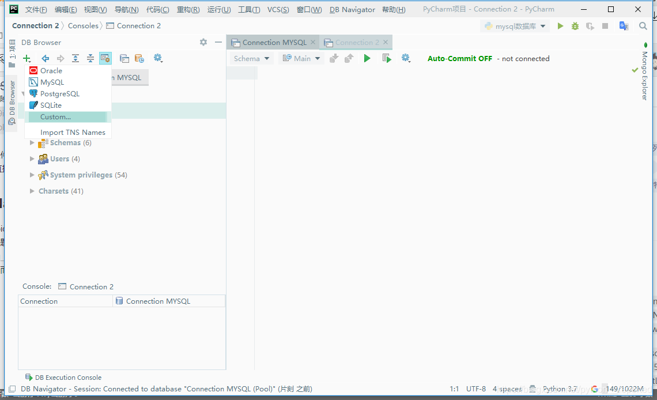This screenshot has height=400, width=657.
Task: Open the add connection plus dropdown
Action: coord(27,58)
